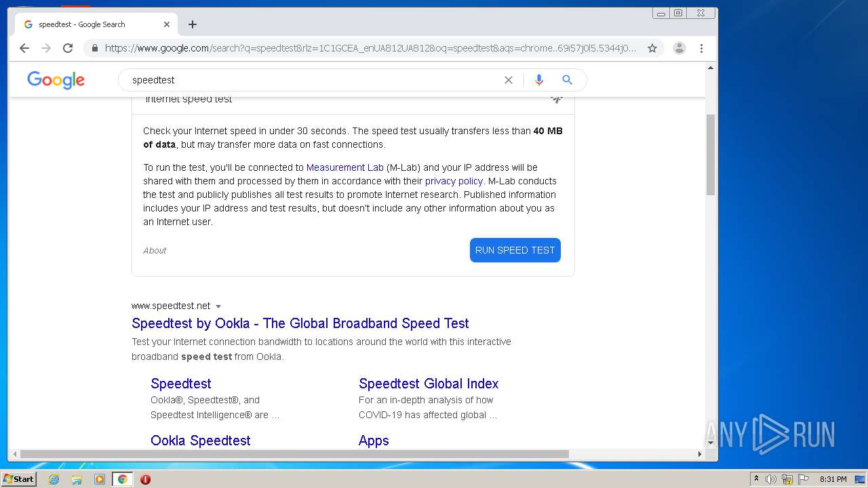
Task: Select the speedtest - Google Search tab
Action: pyautogui.click(x=96, y=24)
